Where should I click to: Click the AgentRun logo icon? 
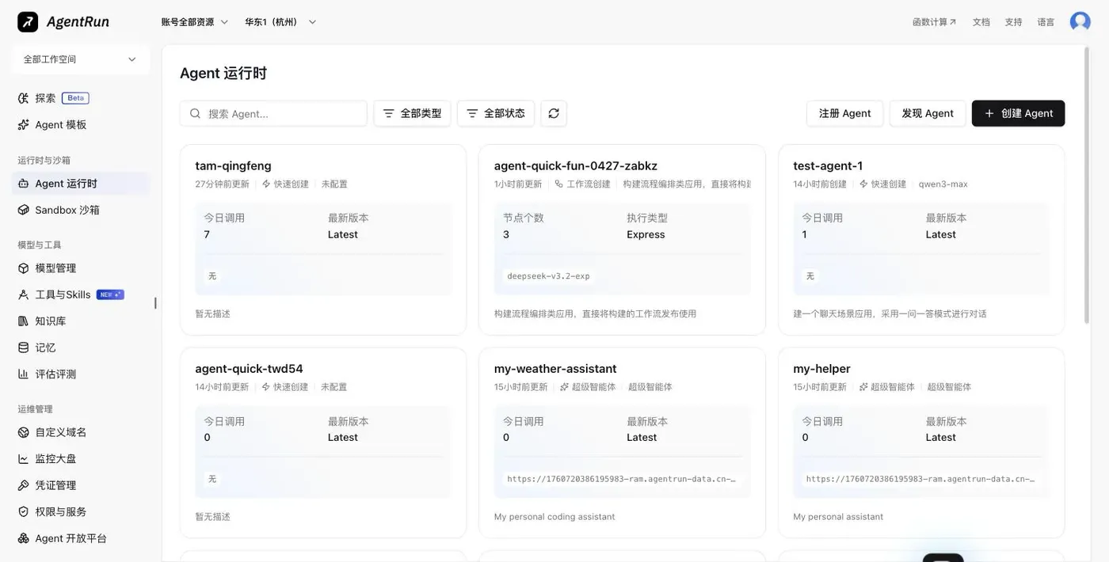coord(28,21)
